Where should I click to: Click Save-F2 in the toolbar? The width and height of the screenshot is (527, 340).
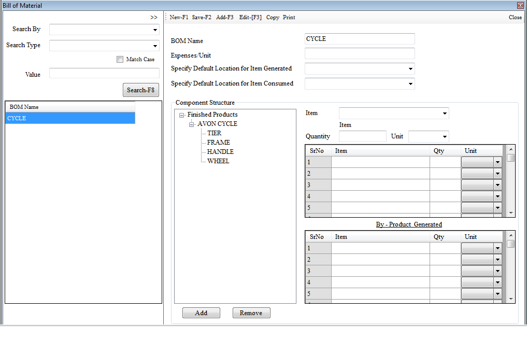202,17
